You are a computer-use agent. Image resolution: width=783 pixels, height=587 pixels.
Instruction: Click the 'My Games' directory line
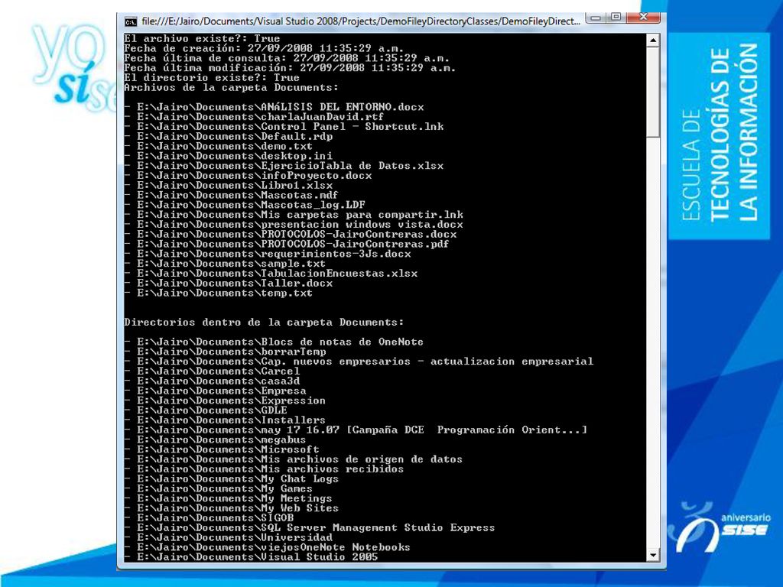[x=219, y=488]
